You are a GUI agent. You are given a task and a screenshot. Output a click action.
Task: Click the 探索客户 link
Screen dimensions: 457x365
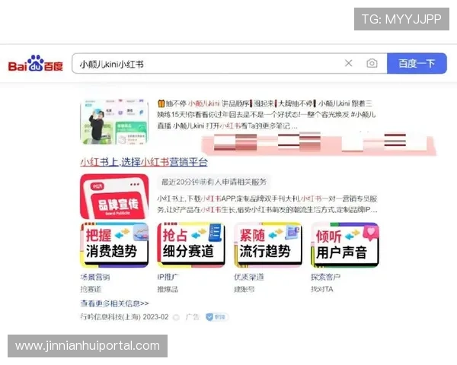(x=325, y=277)
